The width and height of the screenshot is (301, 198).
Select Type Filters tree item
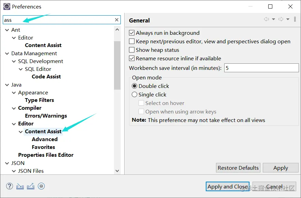point(39,100)
